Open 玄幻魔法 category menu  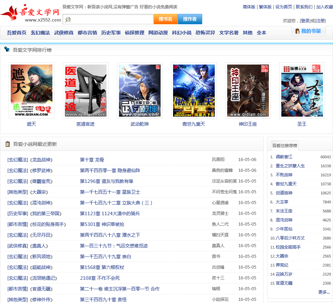click(40, 33)
